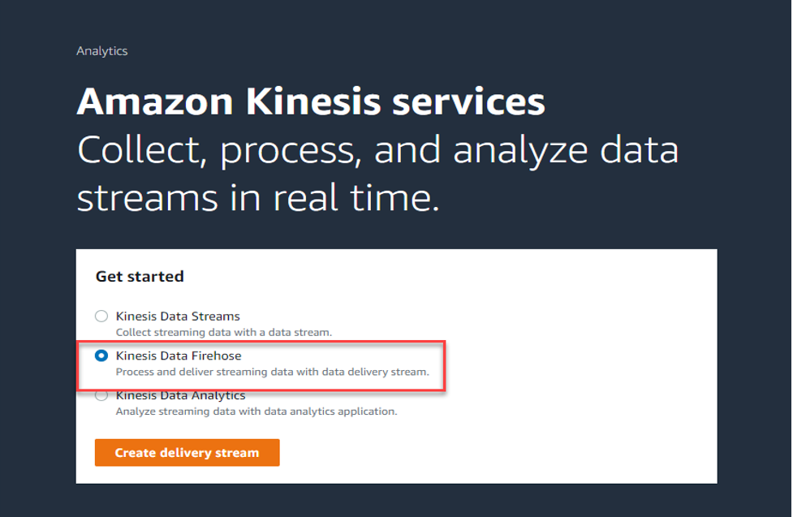Click the Kinesis Data Streams label text

(177, 316)
